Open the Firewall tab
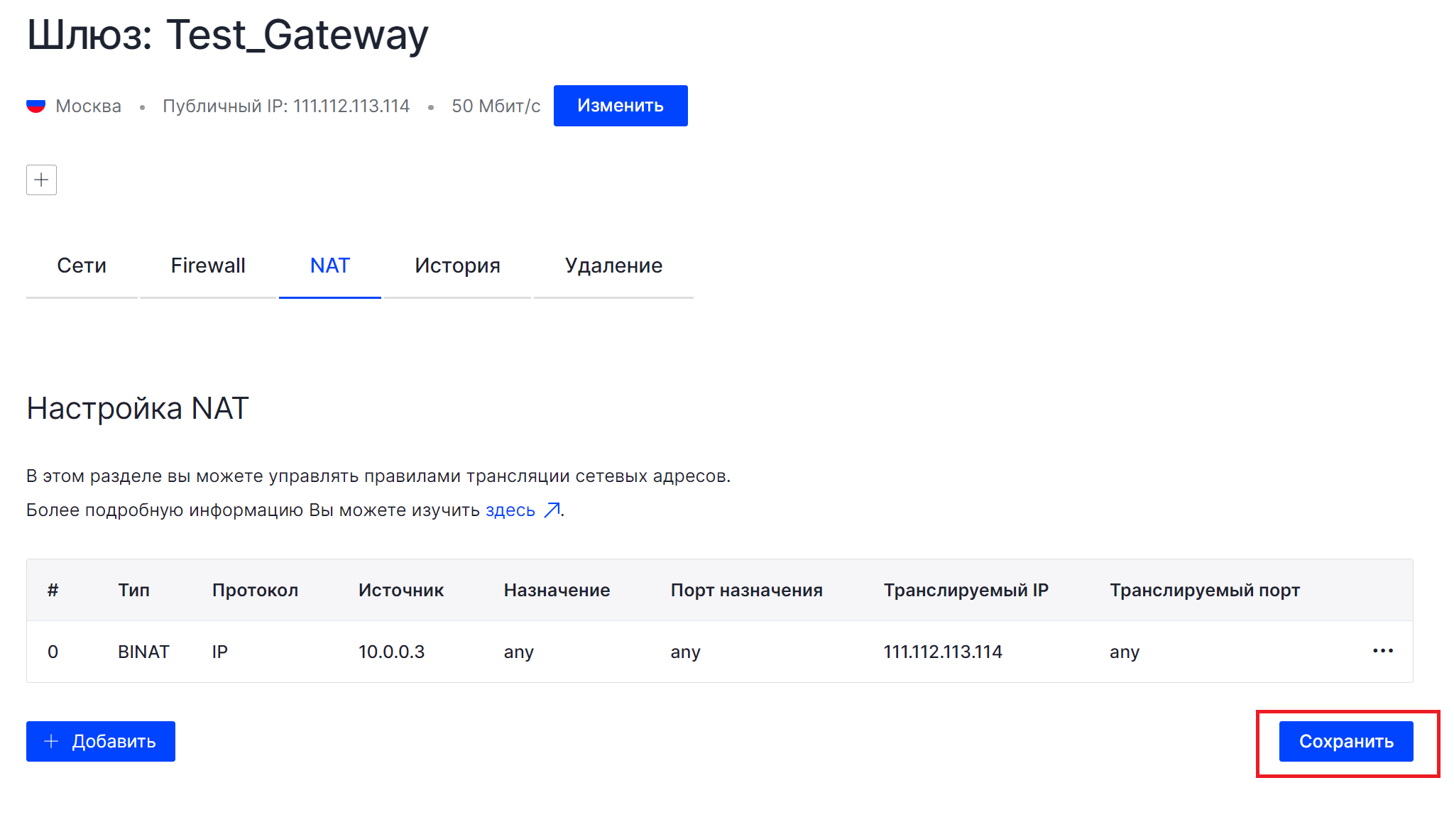 208,265
